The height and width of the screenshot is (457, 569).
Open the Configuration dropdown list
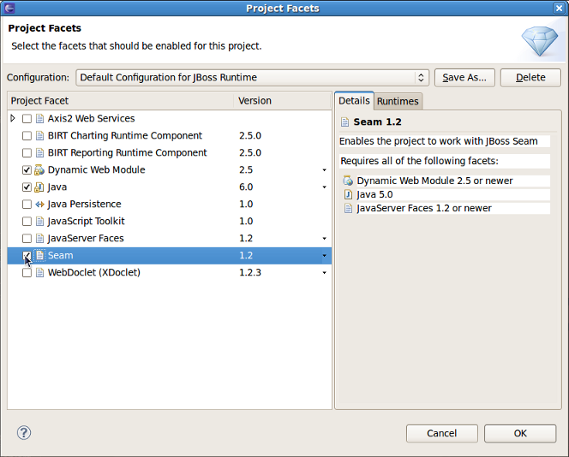tap(422, 77)
